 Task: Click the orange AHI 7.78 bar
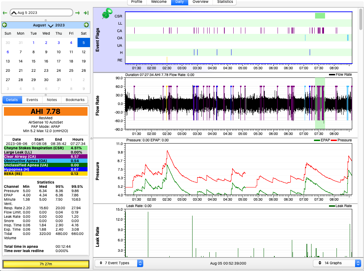(46, 111)
